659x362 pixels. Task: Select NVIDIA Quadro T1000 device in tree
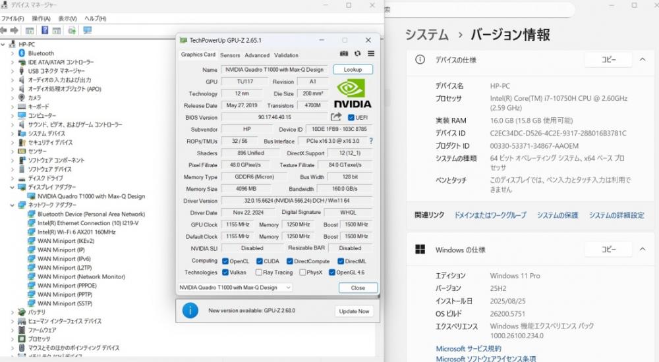(x=91, y=196)
